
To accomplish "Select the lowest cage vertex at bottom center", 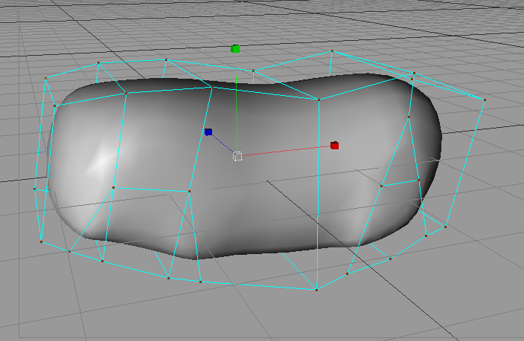I will pyautogui.click(x=316, y=289).
